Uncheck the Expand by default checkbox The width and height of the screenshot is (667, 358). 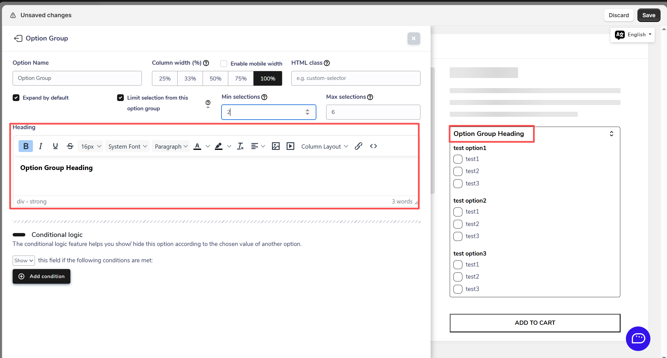pyautogui.click(x=16, y=98)
